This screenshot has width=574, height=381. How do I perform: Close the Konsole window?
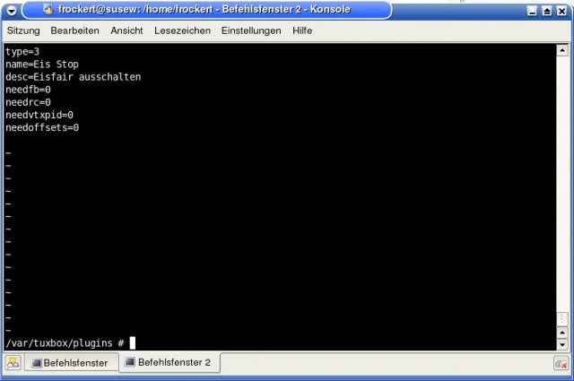(561, 11)
